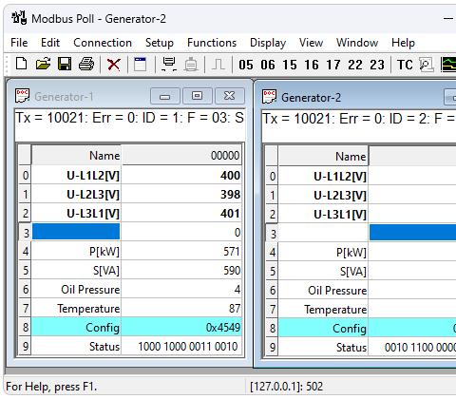Click the Oil Pressure name cell in Generator-2
Image resolution: width=456 pixels, height=399 pixels.
tap(323, 291)
